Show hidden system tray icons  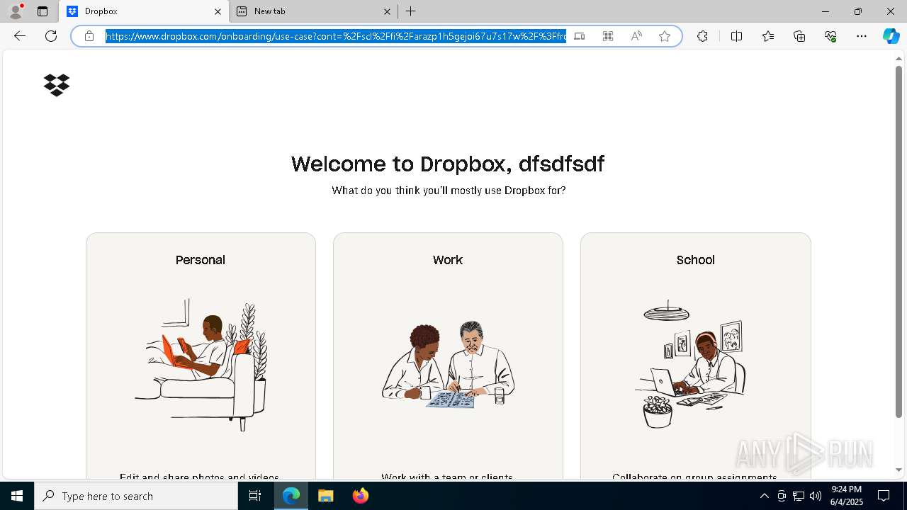[x=764, y=496]
